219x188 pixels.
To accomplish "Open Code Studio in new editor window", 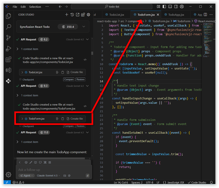I will [77, 15].
